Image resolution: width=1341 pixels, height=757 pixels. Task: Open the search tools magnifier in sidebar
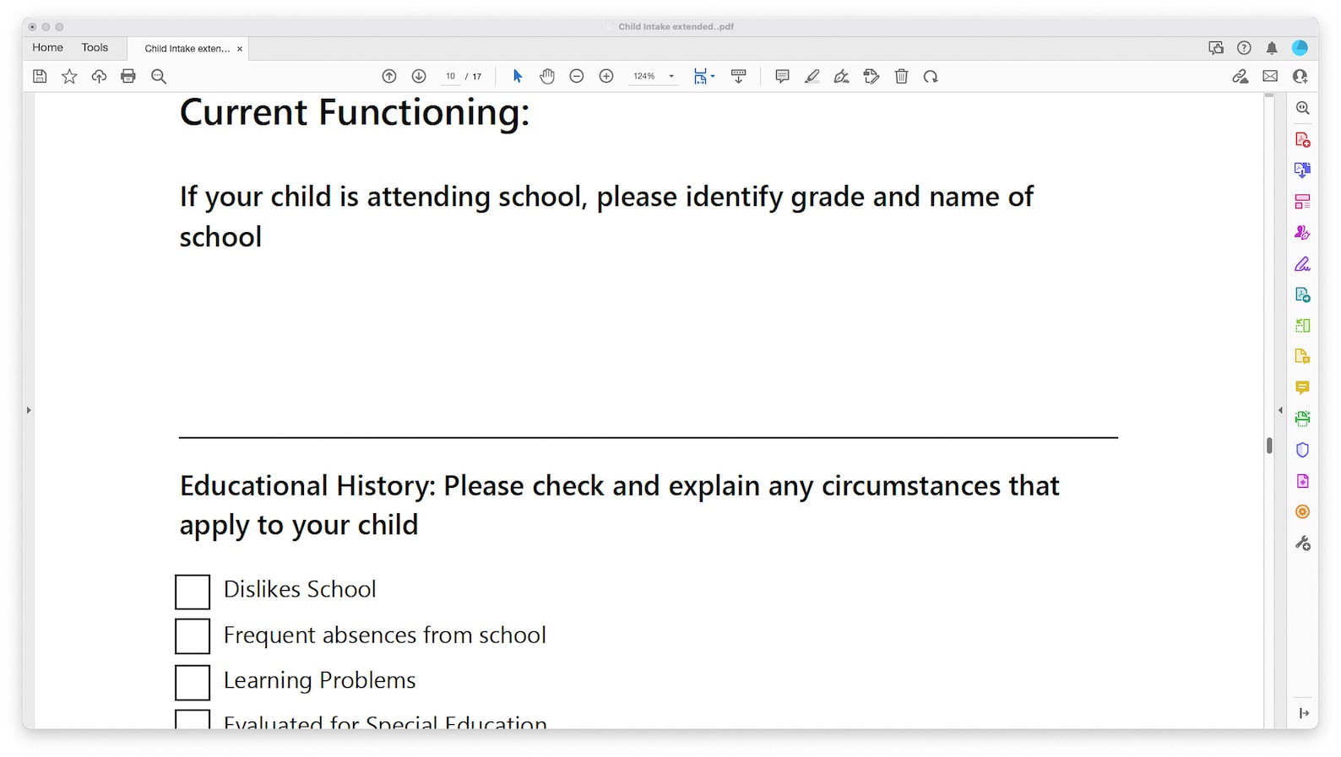pos(1303,108)
